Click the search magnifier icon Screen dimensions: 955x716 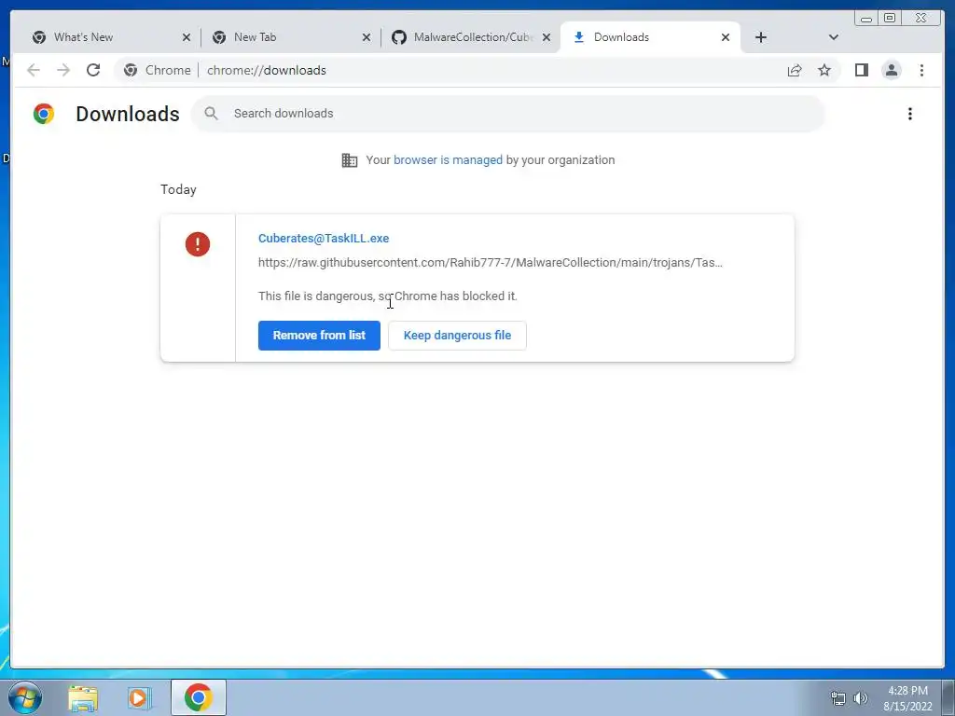click(x=212, y=113)
